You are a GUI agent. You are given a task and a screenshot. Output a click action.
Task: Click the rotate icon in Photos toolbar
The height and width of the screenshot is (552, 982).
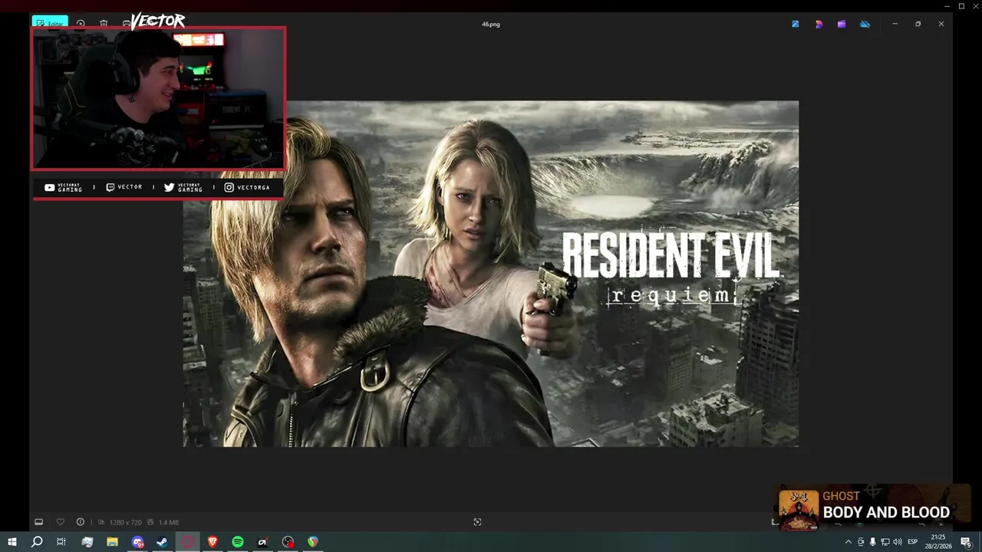tap(81, 24)
